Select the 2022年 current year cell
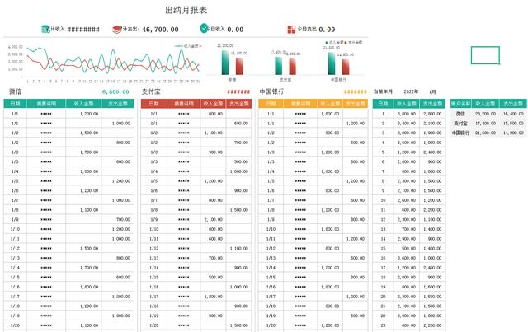Screen dimensions: 528x332 click(411, 91)
